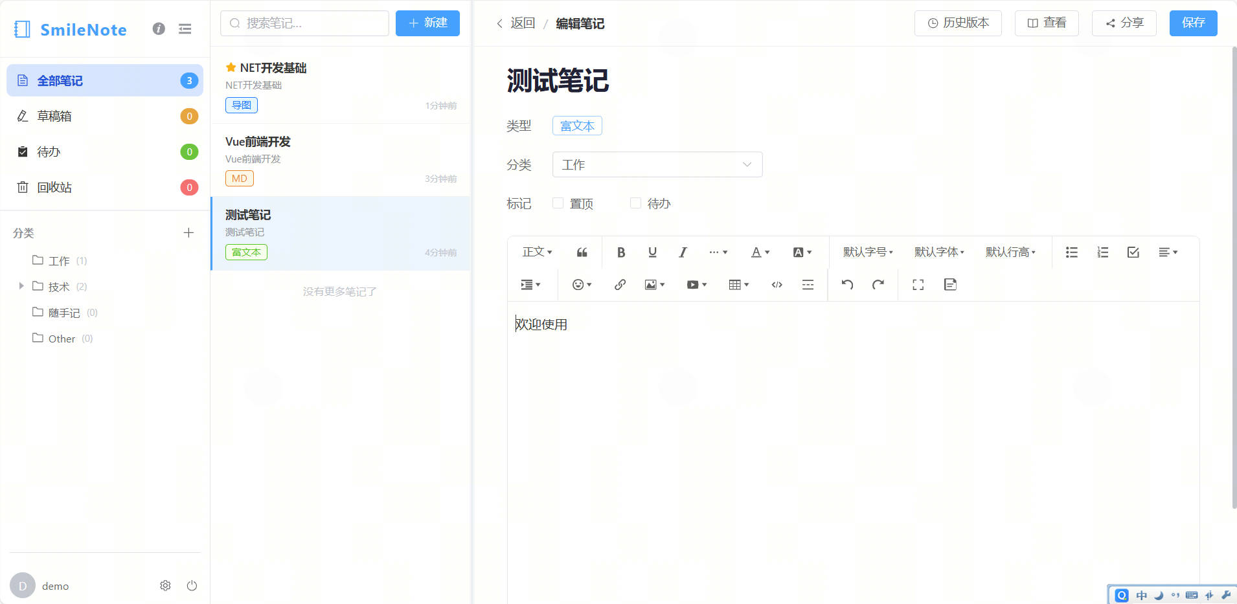Toggle bold formatting in editor toolbar

pos(620,252)
